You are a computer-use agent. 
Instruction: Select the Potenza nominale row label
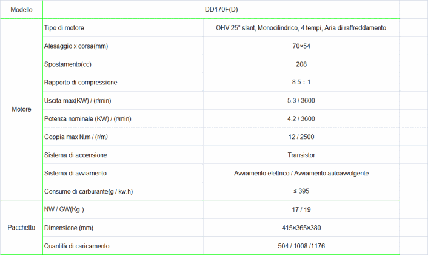point(88,119)
